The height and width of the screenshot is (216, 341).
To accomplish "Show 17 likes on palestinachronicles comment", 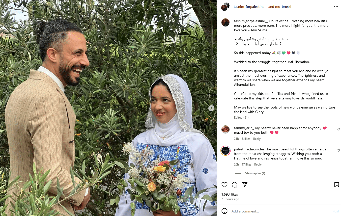I will (x=246, y=165).
